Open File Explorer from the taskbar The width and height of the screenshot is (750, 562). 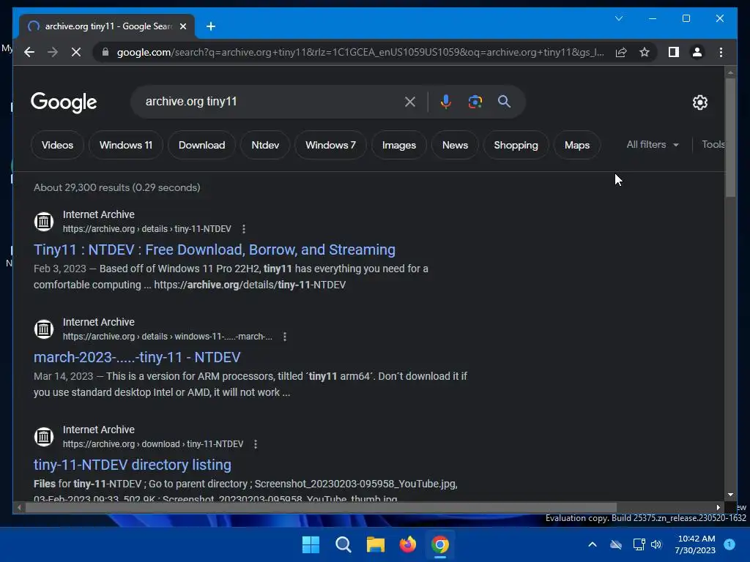coord(376,544)
